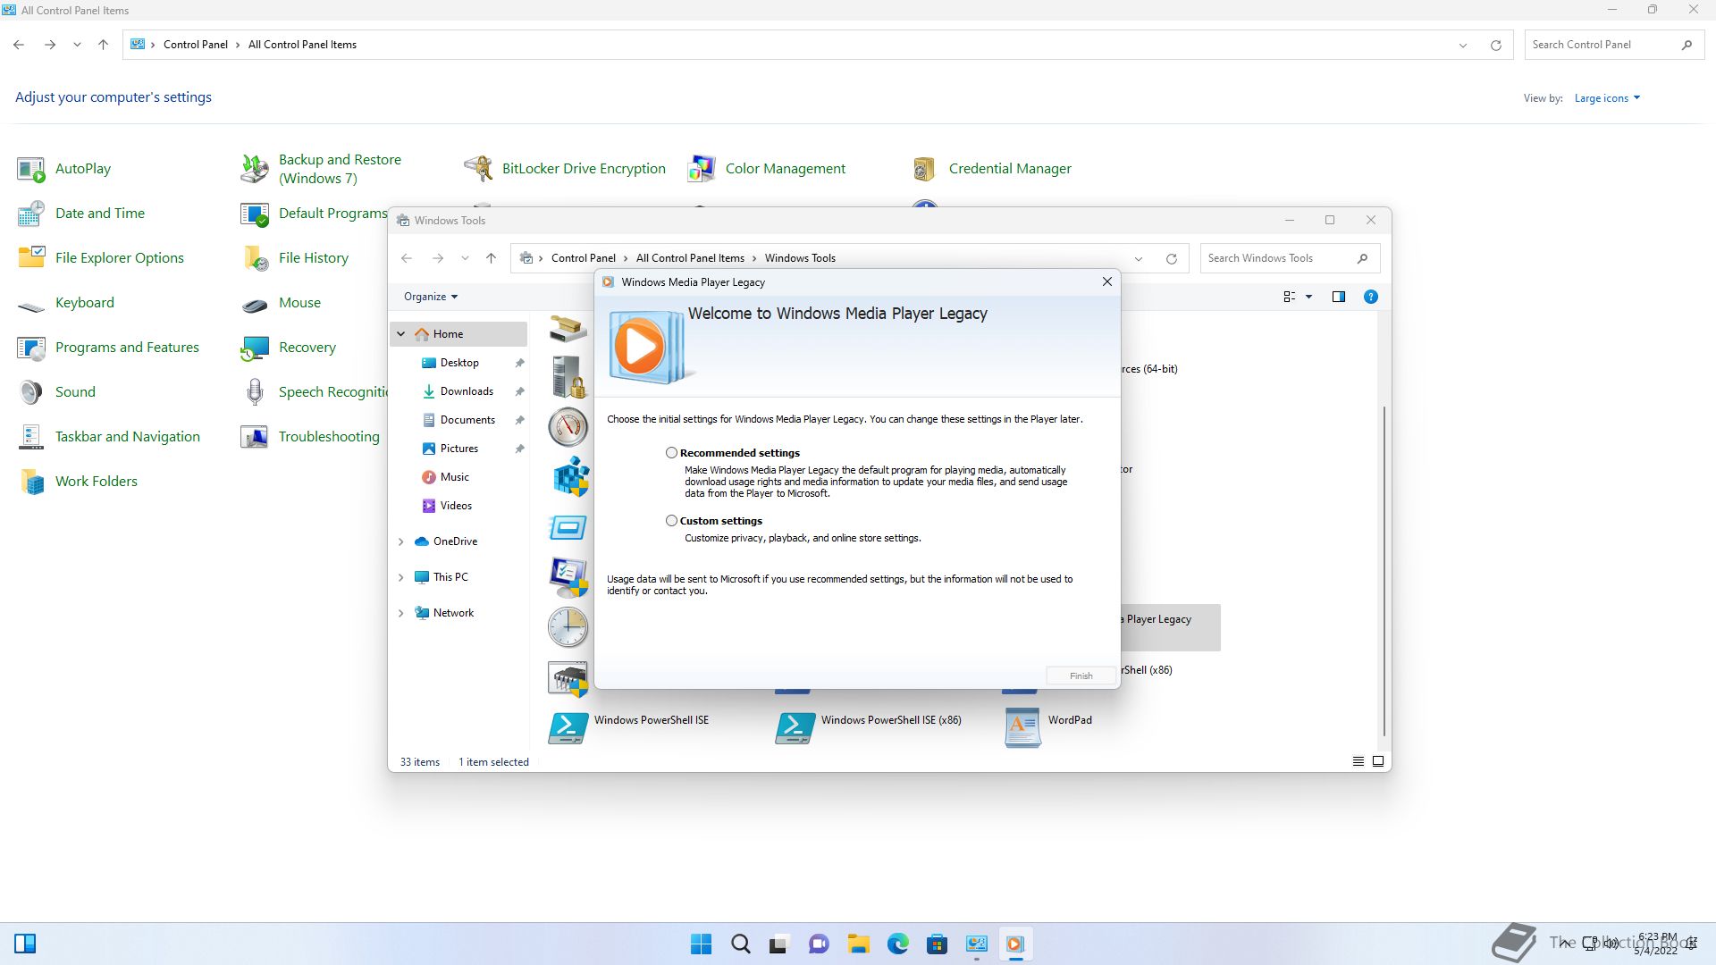
Task: Open Keyboard settings
Action: click(x=66, y=303)
